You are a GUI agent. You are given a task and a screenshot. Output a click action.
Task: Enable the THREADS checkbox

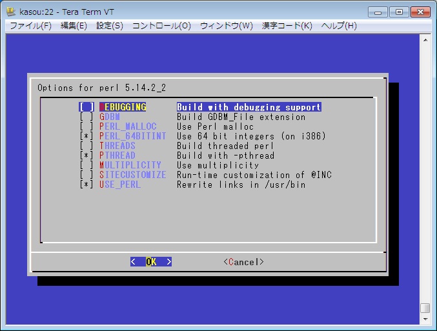[x=86, y=146]
